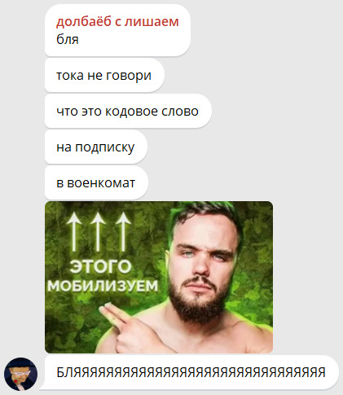The height and width of the screenshot is (395, 343).
Task: Select the message "на подписку"
Action: 96,147
